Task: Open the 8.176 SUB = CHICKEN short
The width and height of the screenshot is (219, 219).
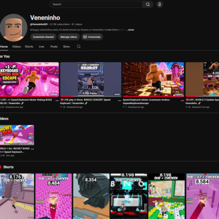Action: click(17, 196)
